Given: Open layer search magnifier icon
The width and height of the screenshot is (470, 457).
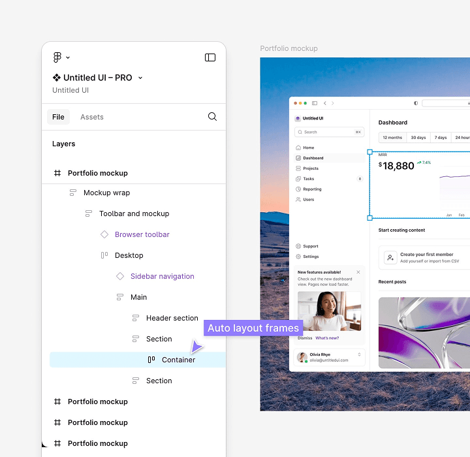Looking at the screenshot, I should [x=212, y=117].
